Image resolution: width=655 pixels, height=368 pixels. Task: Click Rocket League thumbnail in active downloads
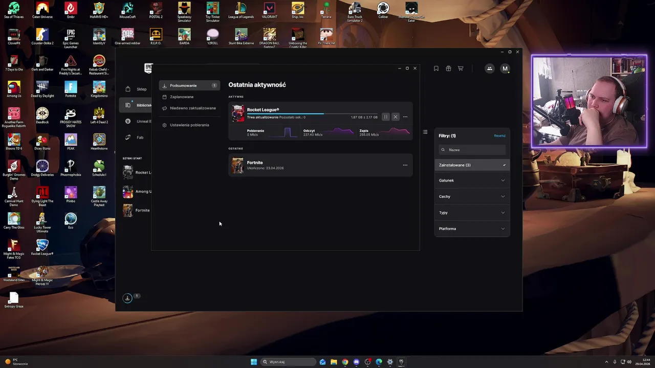click(x=238, y=113)
